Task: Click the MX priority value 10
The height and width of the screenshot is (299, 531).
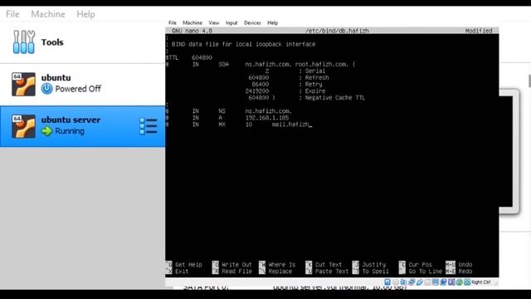Action: pyautogui.click(x=249, y=125)
